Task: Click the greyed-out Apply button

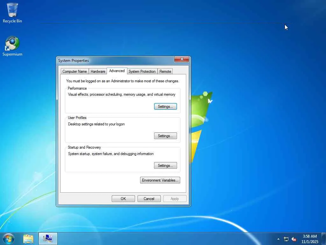Action: 175,199
